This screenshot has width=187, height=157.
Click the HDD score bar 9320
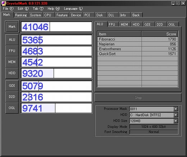pos(56,73)
